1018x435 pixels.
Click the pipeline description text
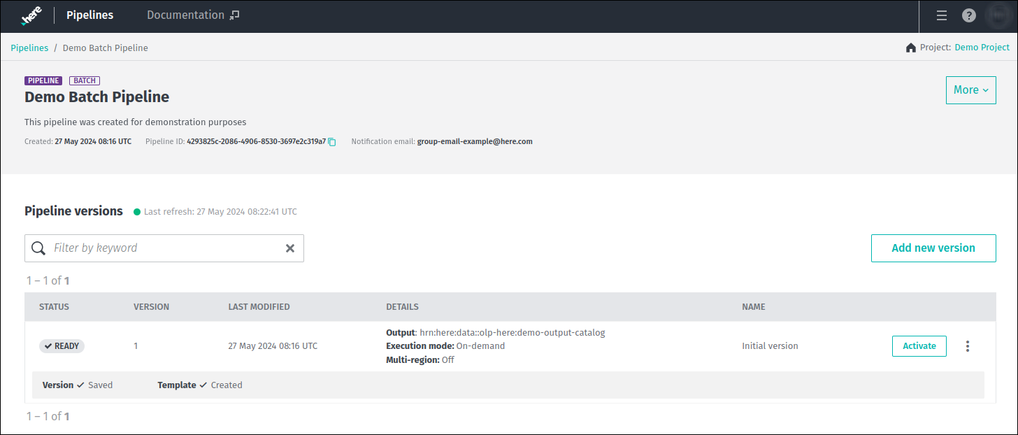[x=135, y=122]
